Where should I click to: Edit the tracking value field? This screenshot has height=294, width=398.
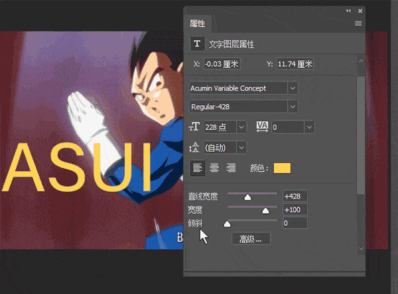[288, 127]
